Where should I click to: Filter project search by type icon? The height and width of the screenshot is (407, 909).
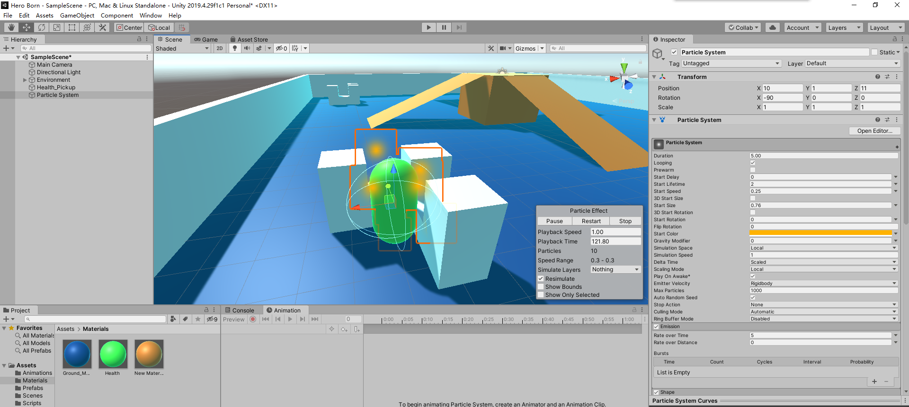point(173,319)
